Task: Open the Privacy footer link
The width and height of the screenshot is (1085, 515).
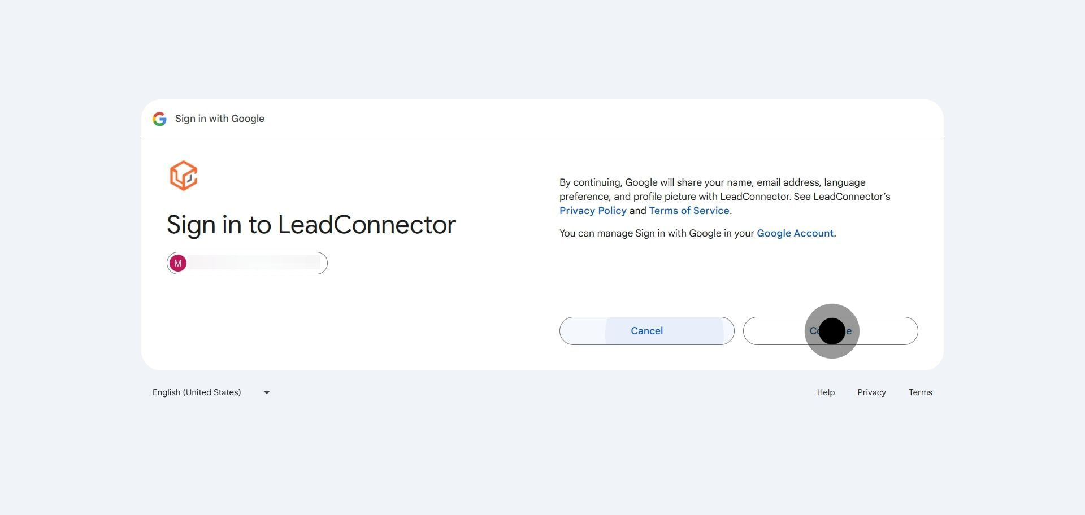Action: click(x=871, y=392)
